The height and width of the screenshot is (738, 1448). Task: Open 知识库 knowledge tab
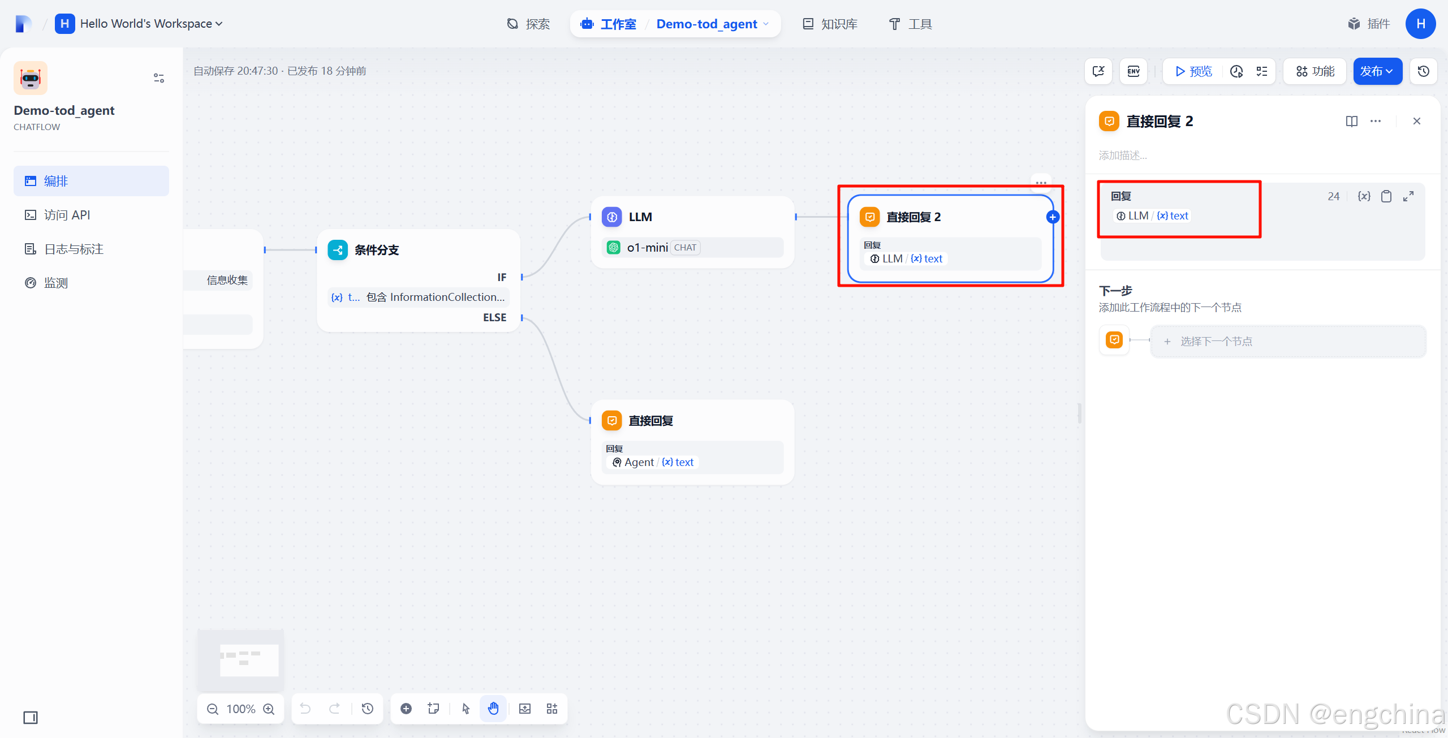pos(830,24)
